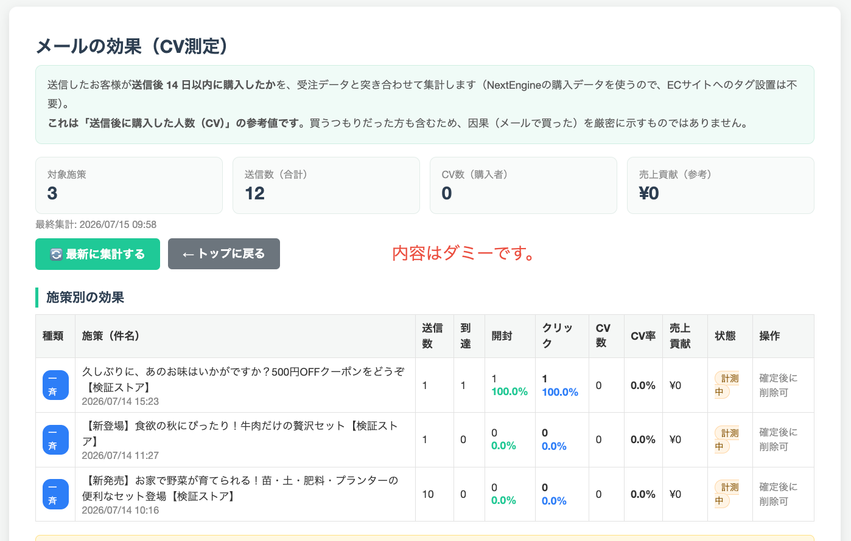This screenshot has height=541, width=851.
Task: Click the timestamp 2026/07/14 10:16
Action: (x=121, y=510)
